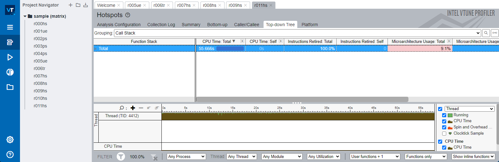
Task: Collapse the sample (matrix) project tree
Action: [x=25, y=16]
